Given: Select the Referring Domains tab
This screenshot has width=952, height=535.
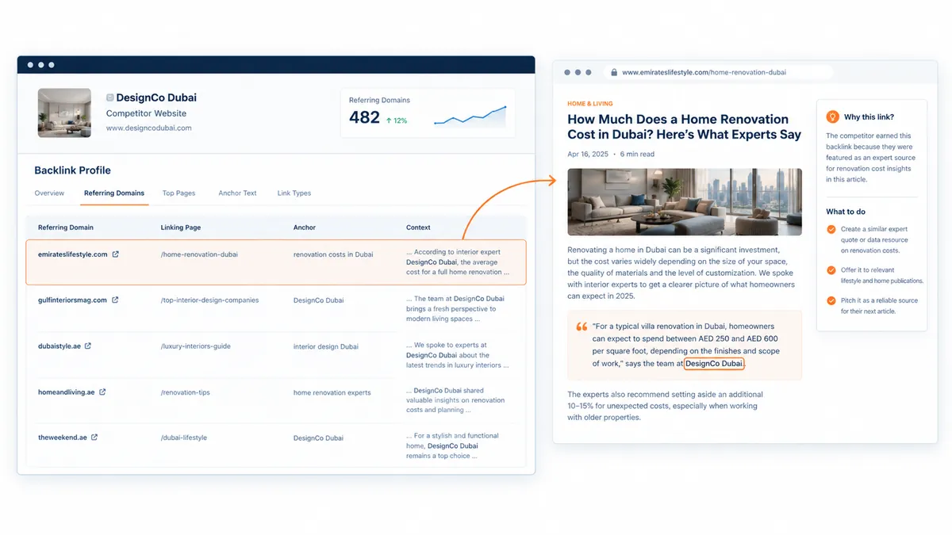Looking at the screenshot, I should [114, 193].
